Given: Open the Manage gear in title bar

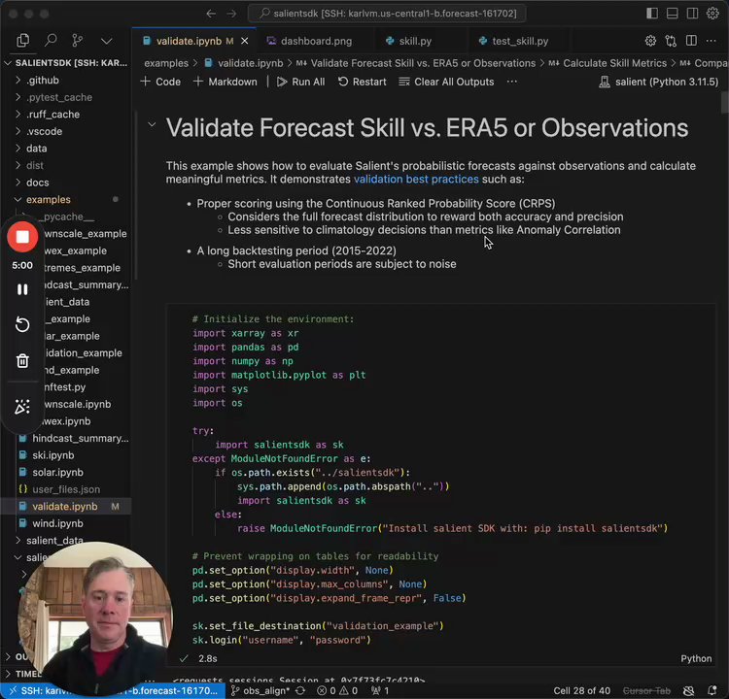Looking at the screenshot, I should click(x=712, y=14).
